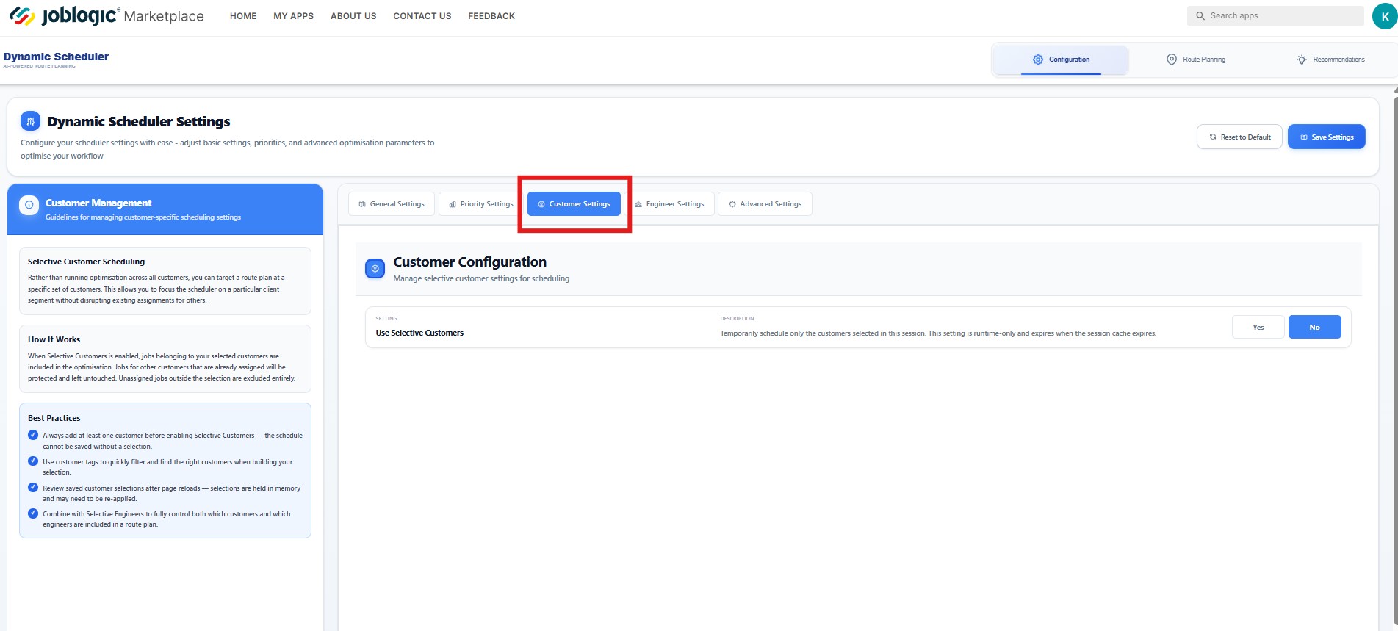Open MY APPS in the top navigation

[x=294, y=16]
